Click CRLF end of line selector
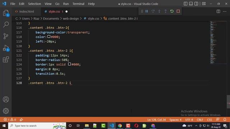 200,120
